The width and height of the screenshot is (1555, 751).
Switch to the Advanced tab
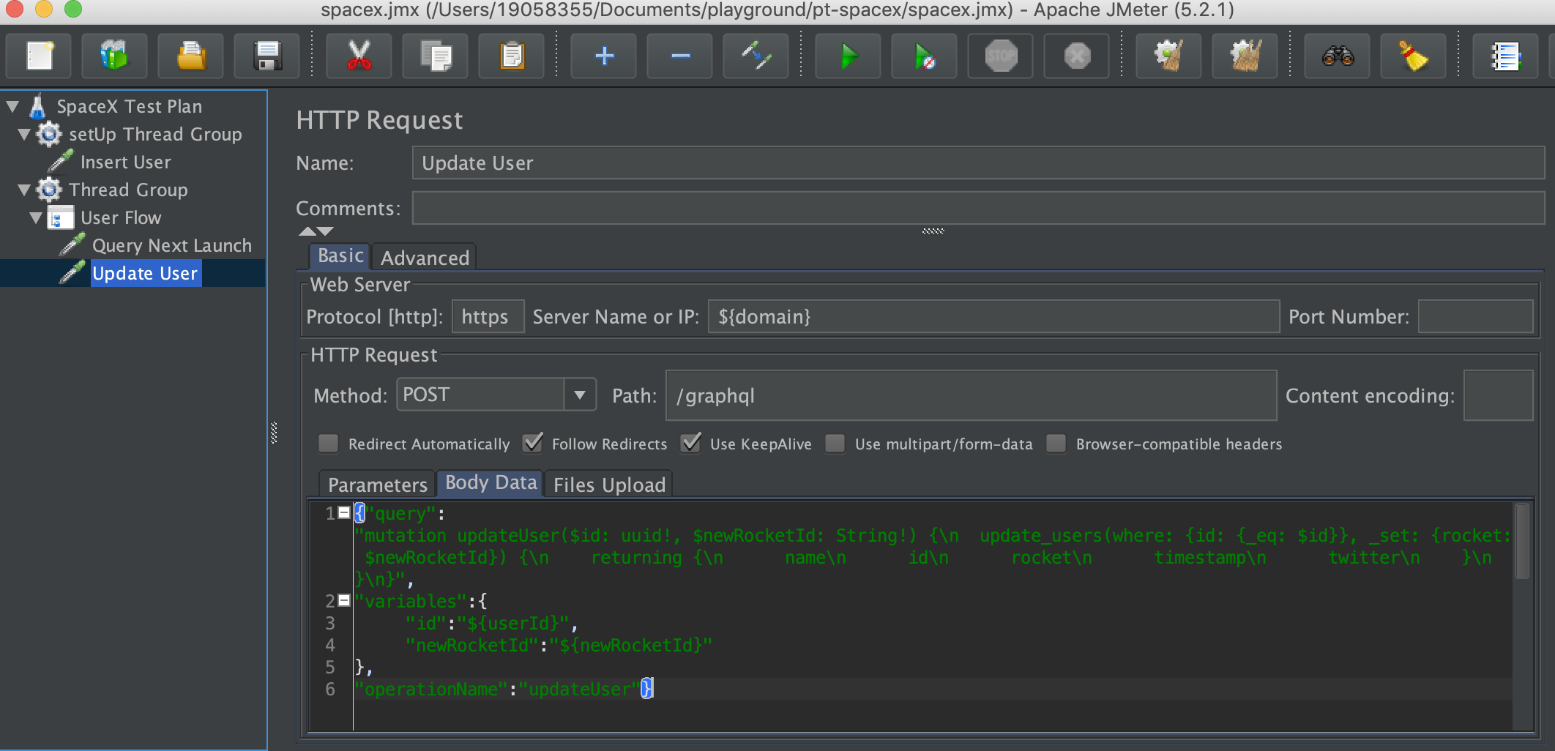(x=425, y=257)
